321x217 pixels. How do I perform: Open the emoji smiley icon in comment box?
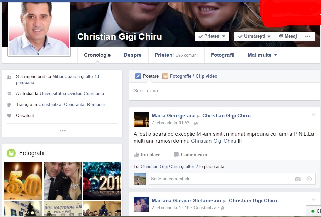click(309, 179)
